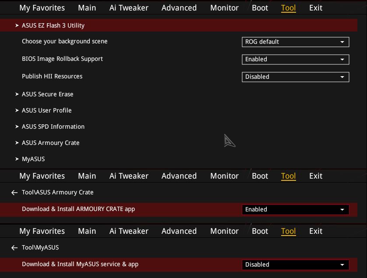Open Ai Tweaker tab above the EZ Flash list
Image resolution: width=367 pixels, height=278 pixels.
[x=129, y=8]
